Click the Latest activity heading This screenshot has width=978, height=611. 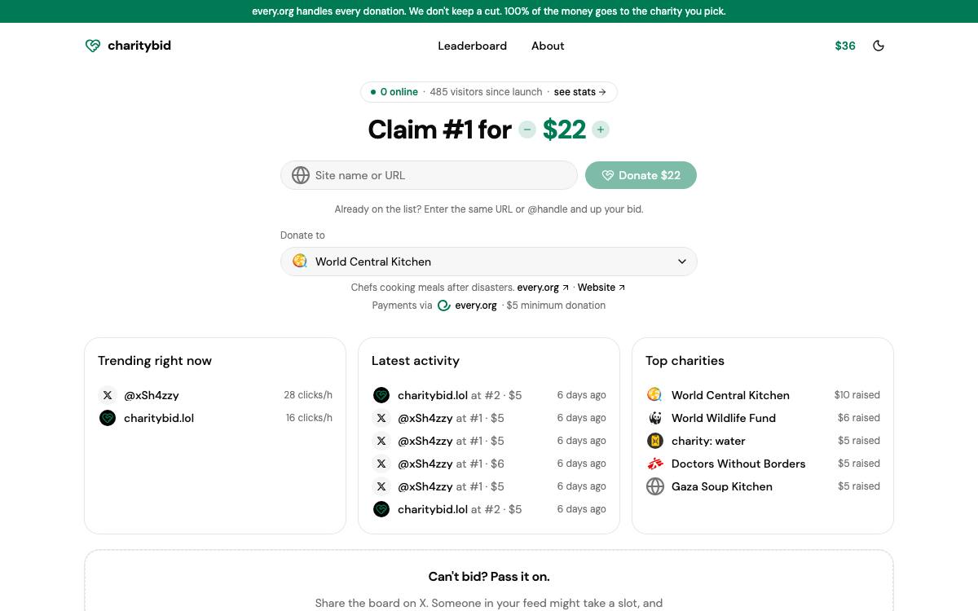coord(416,361)
